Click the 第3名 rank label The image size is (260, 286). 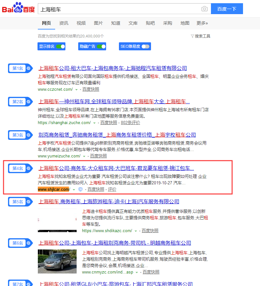point(18,135)
